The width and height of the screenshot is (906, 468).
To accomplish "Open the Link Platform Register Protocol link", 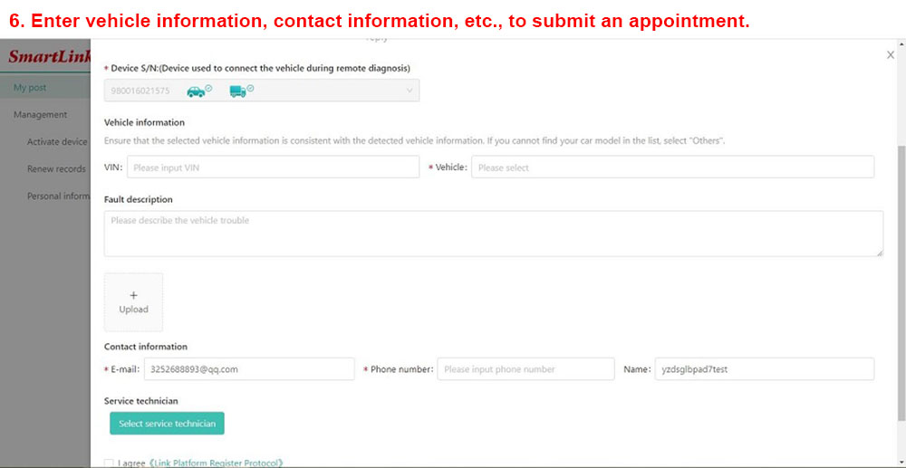I will pyautogui.click(x=217, y=463).
